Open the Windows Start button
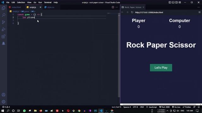Image resolution: width=202 pixels, height=113 pixels. [x=3, y=111]
